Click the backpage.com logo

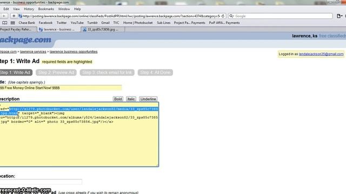coord(25,40)
